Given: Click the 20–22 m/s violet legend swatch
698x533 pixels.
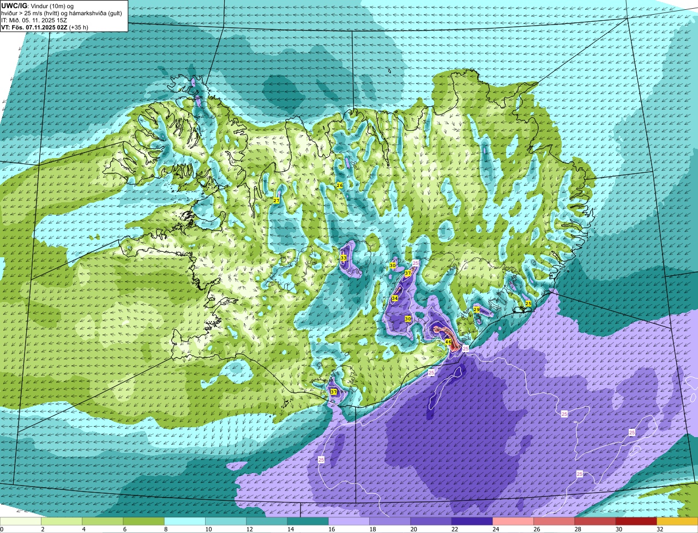Looking at the screenshot, I should coord(431,522).
